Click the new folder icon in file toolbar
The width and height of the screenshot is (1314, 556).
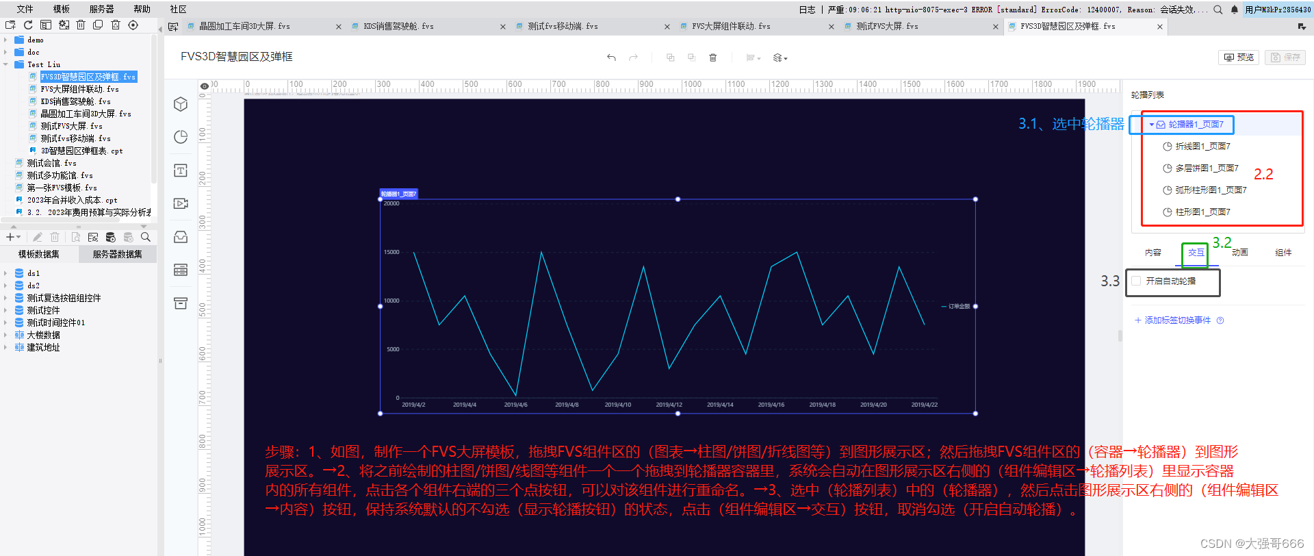10,25
